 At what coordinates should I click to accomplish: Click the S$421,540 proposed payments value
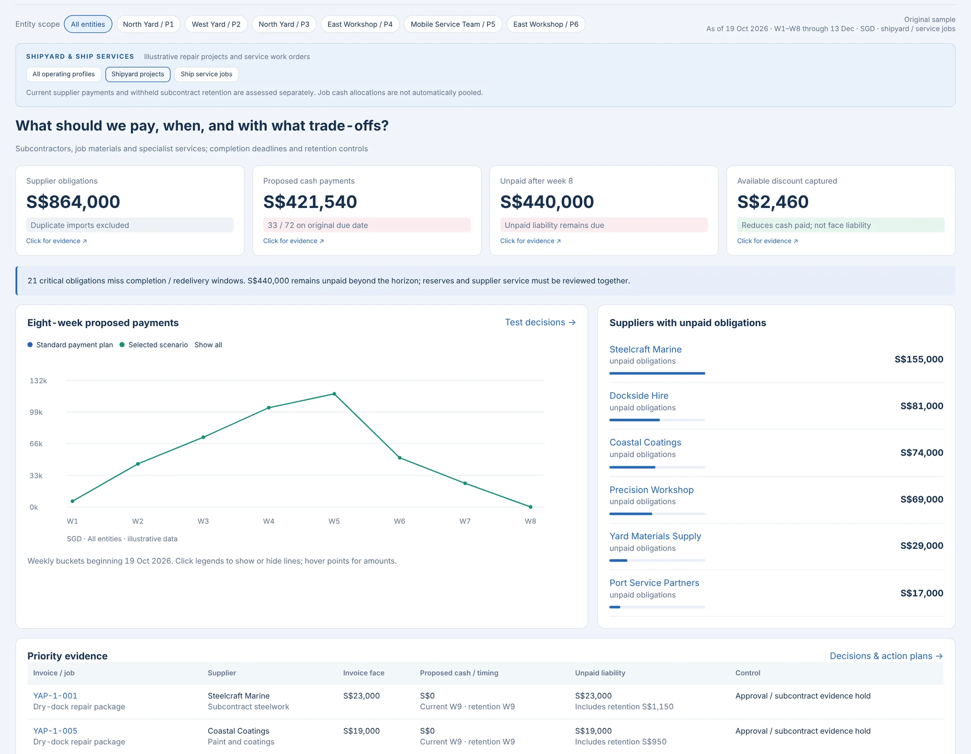pyautogui.click(x=310, y=202)
